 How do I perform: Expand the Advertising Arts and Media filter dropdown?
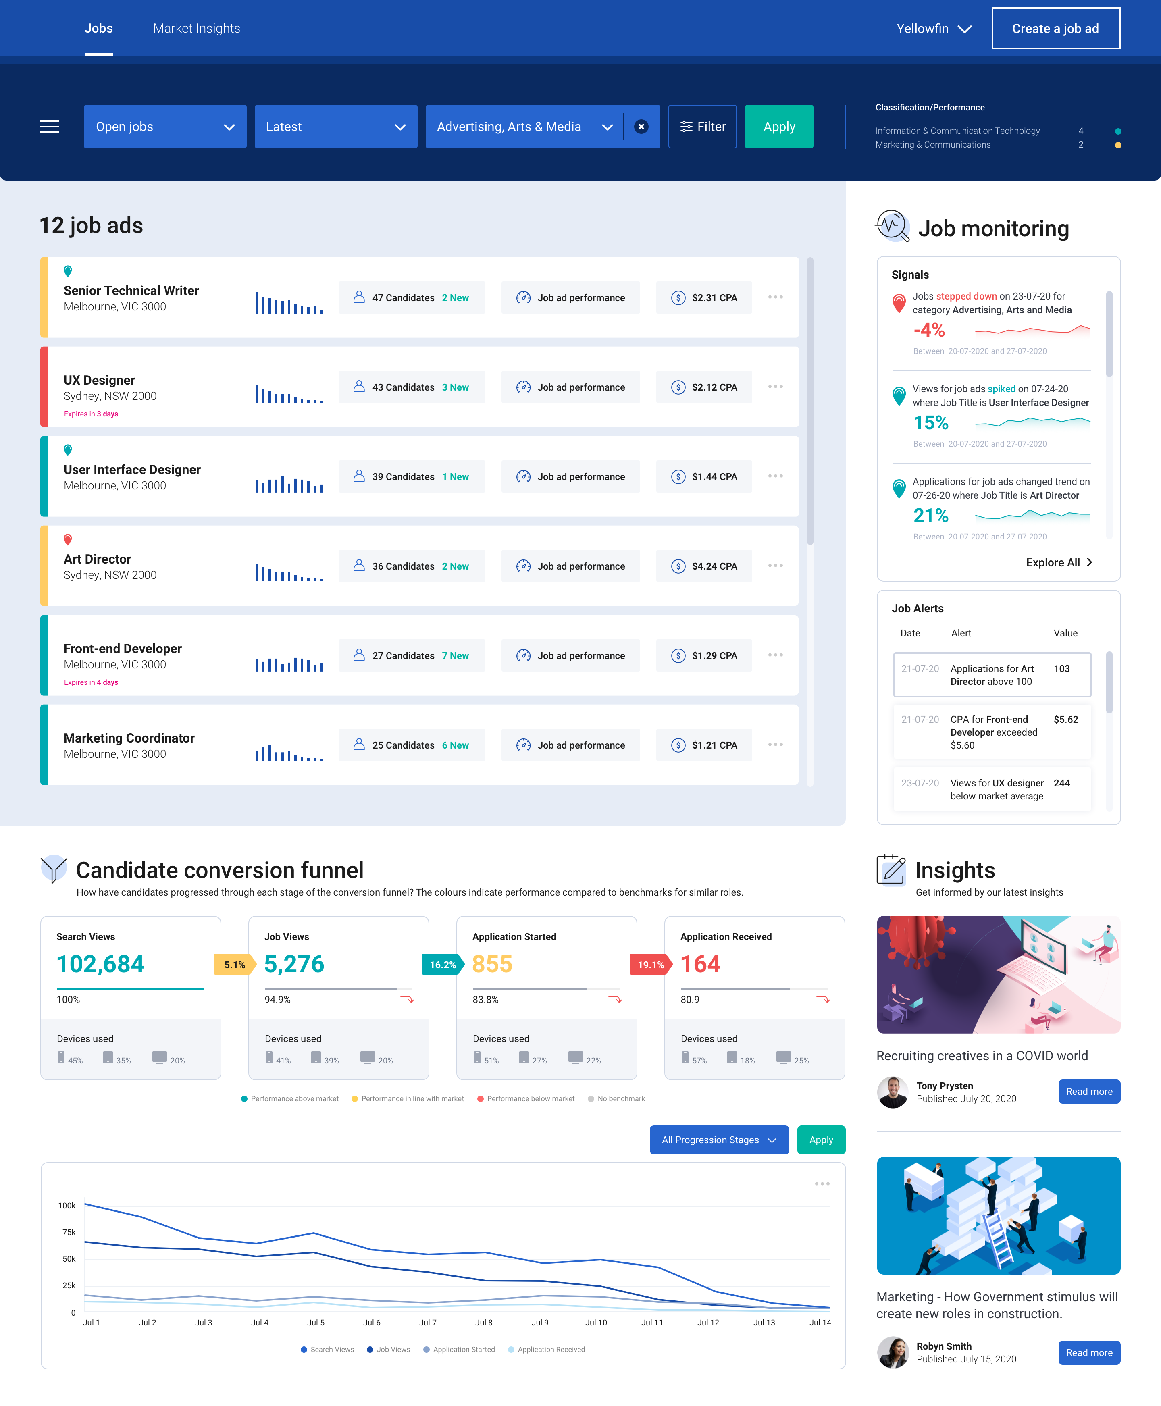coord(608,126)
